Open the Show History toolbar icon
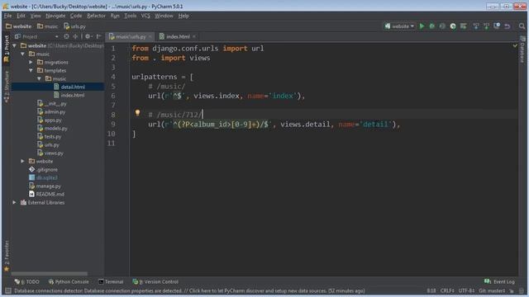The height and width of the screenshot is (297, 529). pyautogui.click(x=497, y=26)
